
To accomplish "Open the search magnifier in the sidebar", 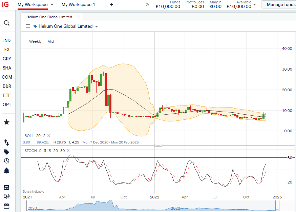I will [x=7, y=23].
